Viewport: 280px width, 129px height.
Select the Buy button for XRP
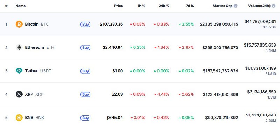(x=85, y=94)
